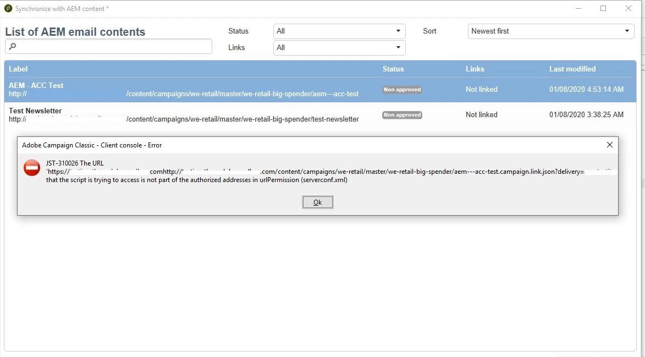Click the Label column header
Viewport: 645px width, 357px height.
point(18,69)
